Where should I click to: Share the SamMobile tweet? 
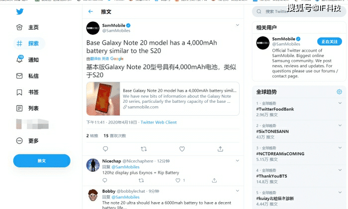pos(220,149)
